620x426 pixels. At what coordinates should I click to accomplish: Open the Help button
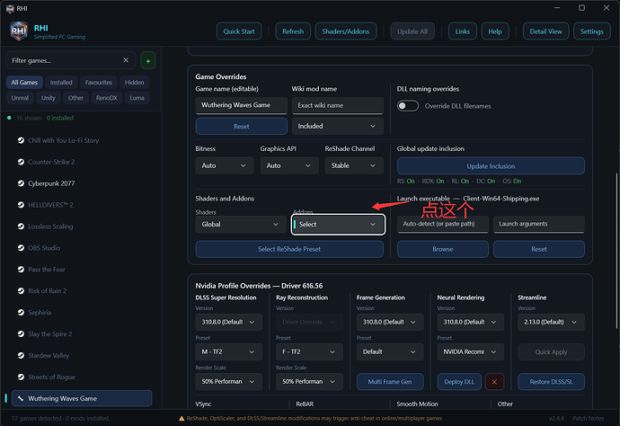click(495, 31)
